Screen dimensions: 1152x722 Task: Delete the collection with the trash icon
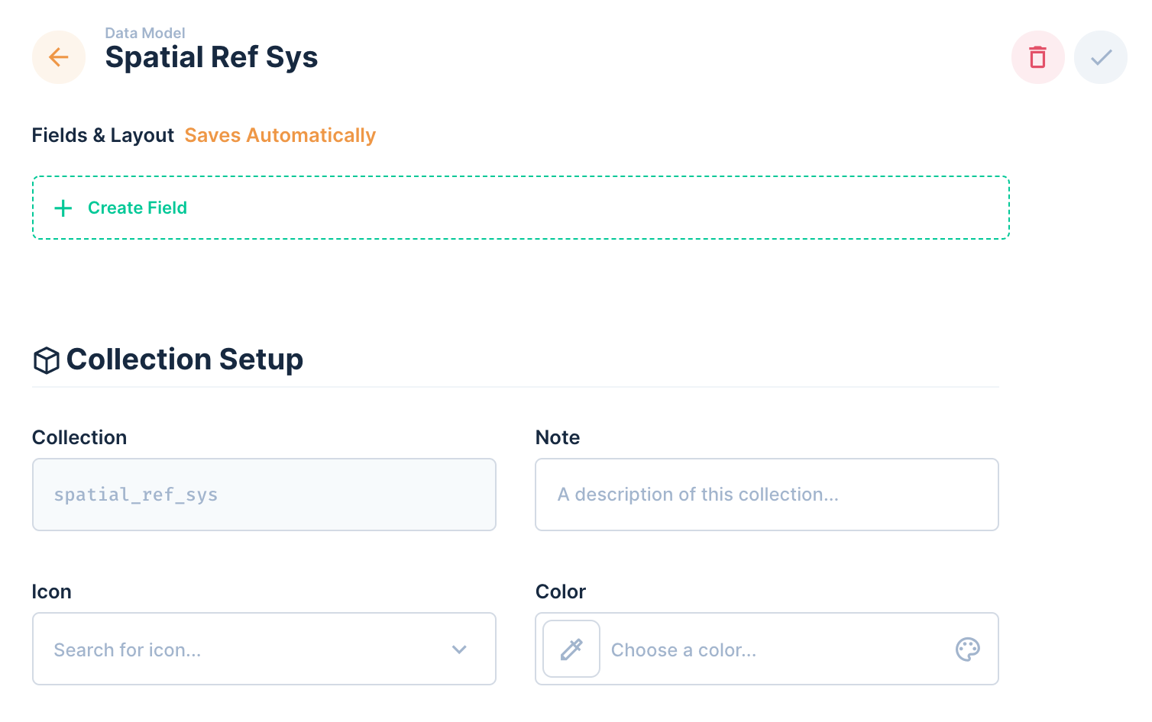coord(1037,57)
